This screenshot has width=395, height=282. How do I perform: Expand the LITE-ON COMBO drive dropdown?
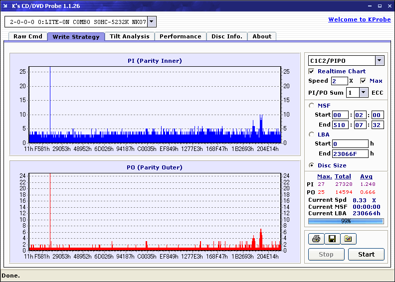coord(152,21)
